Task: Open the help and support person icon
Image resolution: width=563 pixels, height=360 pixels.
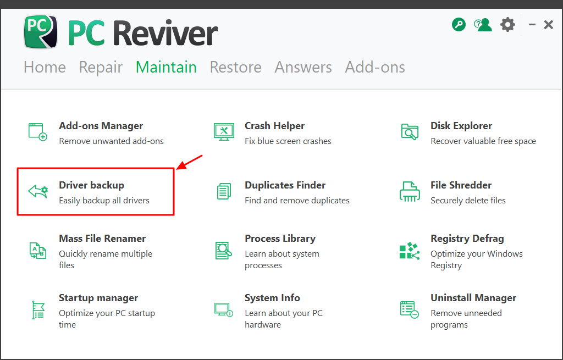Action: (483, 25)
